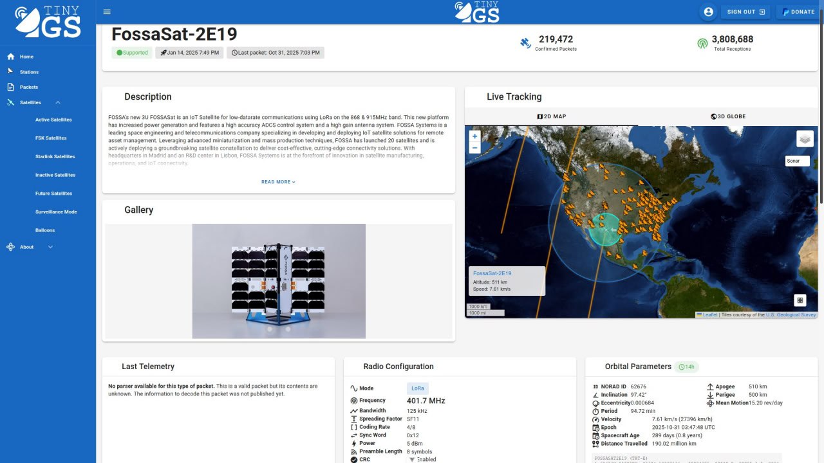The width and height of the screenshot is (824, 463).
Task: Click the Home icon in sidebar
Action: (x=10, y=57)
